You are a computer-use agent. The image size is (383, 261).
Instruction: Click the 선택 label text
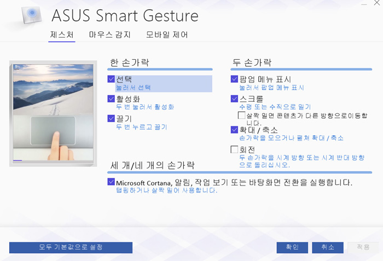[124, 79]
